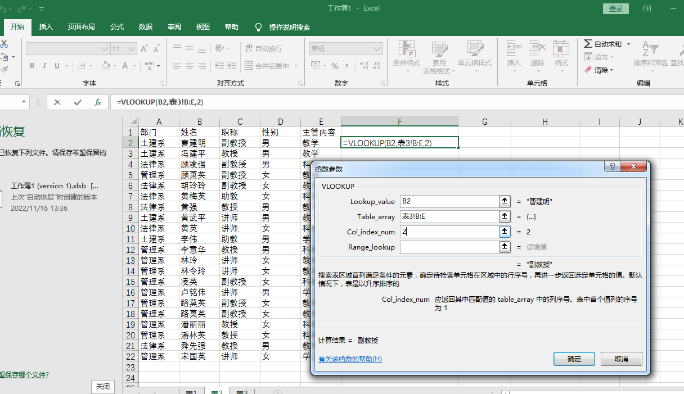Click Table_array range selector arrow icon
The image size is (684, 394).
(x=505, y=216)
